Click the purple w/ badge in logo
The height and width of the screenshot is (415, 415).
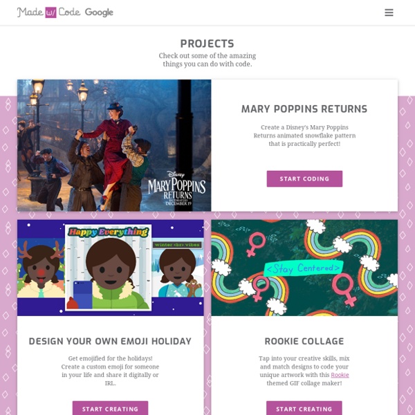point(50,12)
